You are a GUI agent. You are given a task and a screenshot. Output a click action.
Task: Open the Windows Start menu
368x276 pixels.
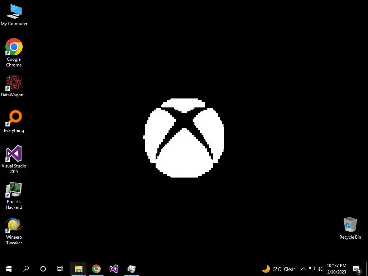9,269
